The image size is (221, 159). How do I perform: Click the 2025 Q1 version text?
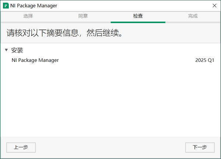coord(204,60)
